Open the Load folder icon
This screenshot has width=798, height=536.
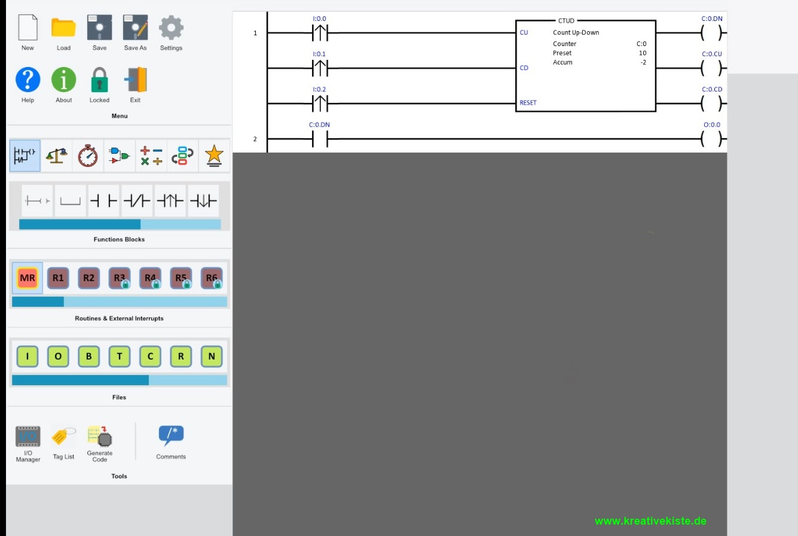point(63,28)
